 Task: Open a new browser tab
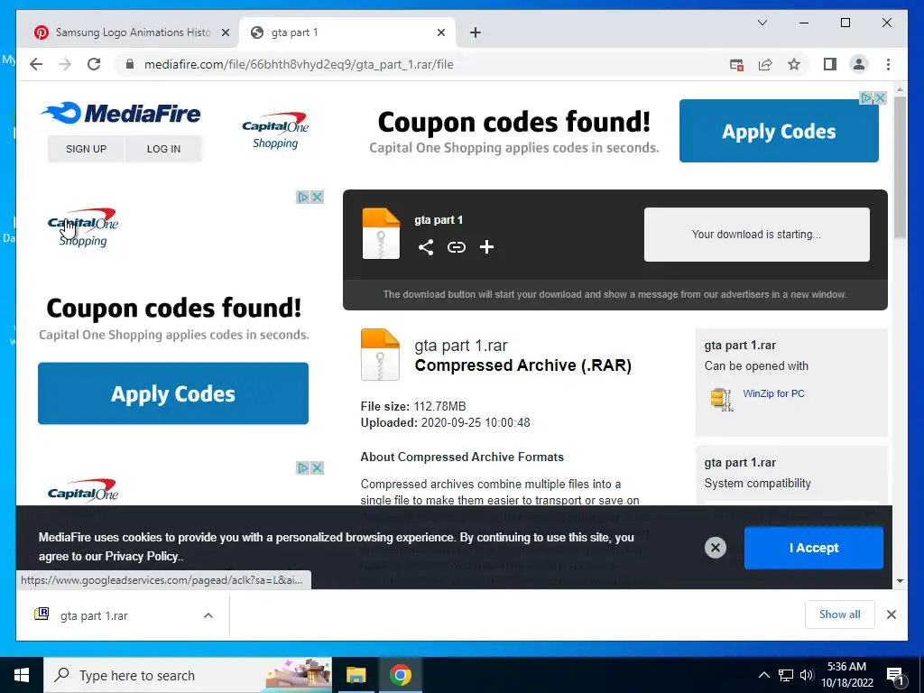476,33
